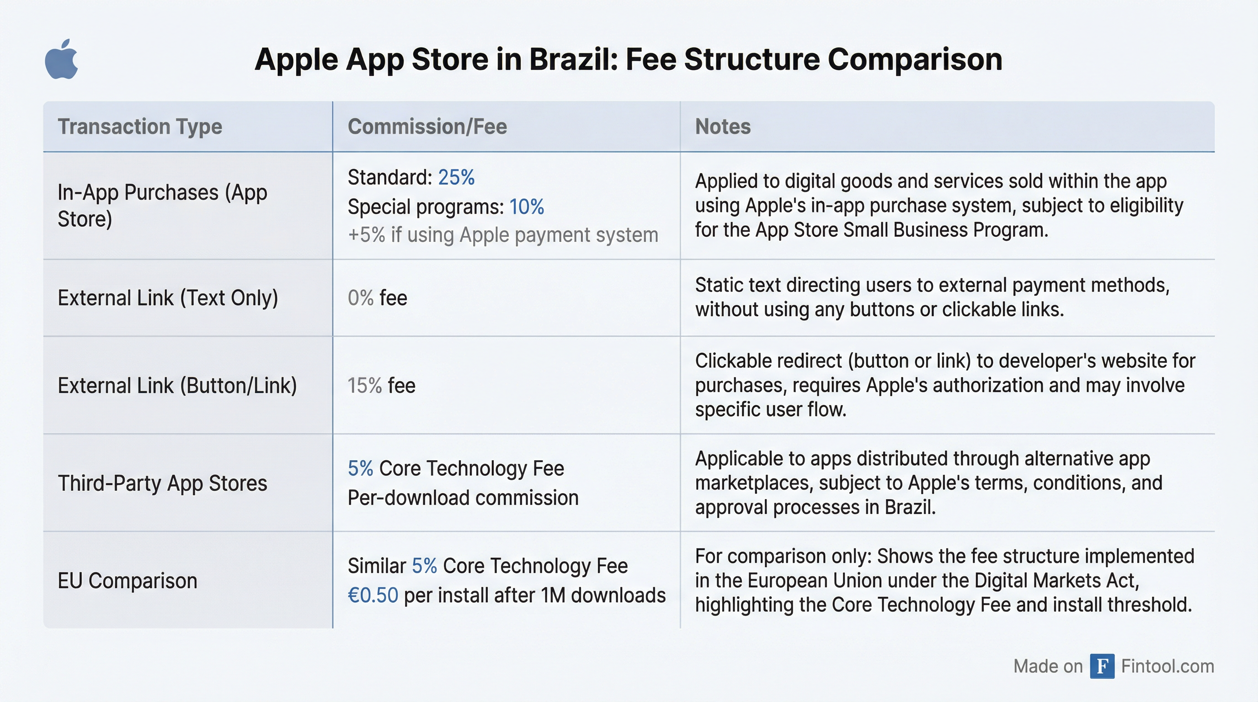Viewport: 1258px width, 702px height.
Task: Select the Third-Party App Stores row label
Action: click(162, 483)
